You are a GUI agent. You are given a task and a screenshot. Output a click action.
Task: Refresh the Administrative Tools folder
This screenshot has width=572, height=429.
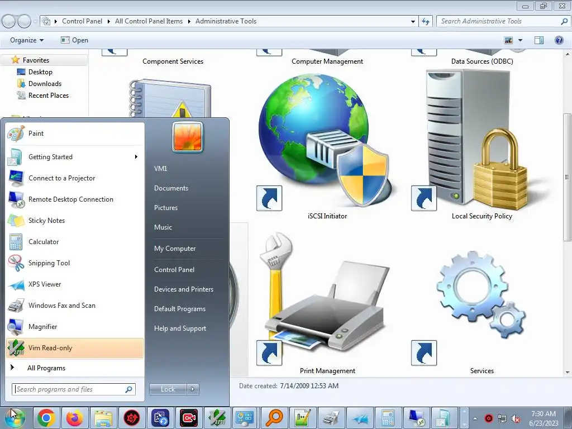pos(425,22)
